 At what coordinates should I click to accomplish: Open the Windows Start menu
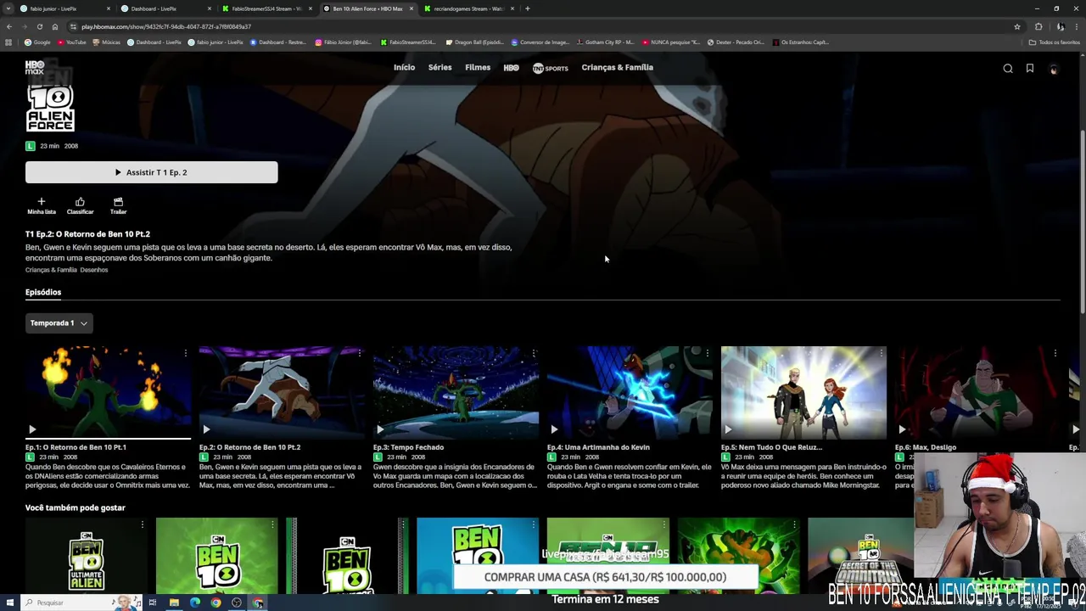[8, 603]
